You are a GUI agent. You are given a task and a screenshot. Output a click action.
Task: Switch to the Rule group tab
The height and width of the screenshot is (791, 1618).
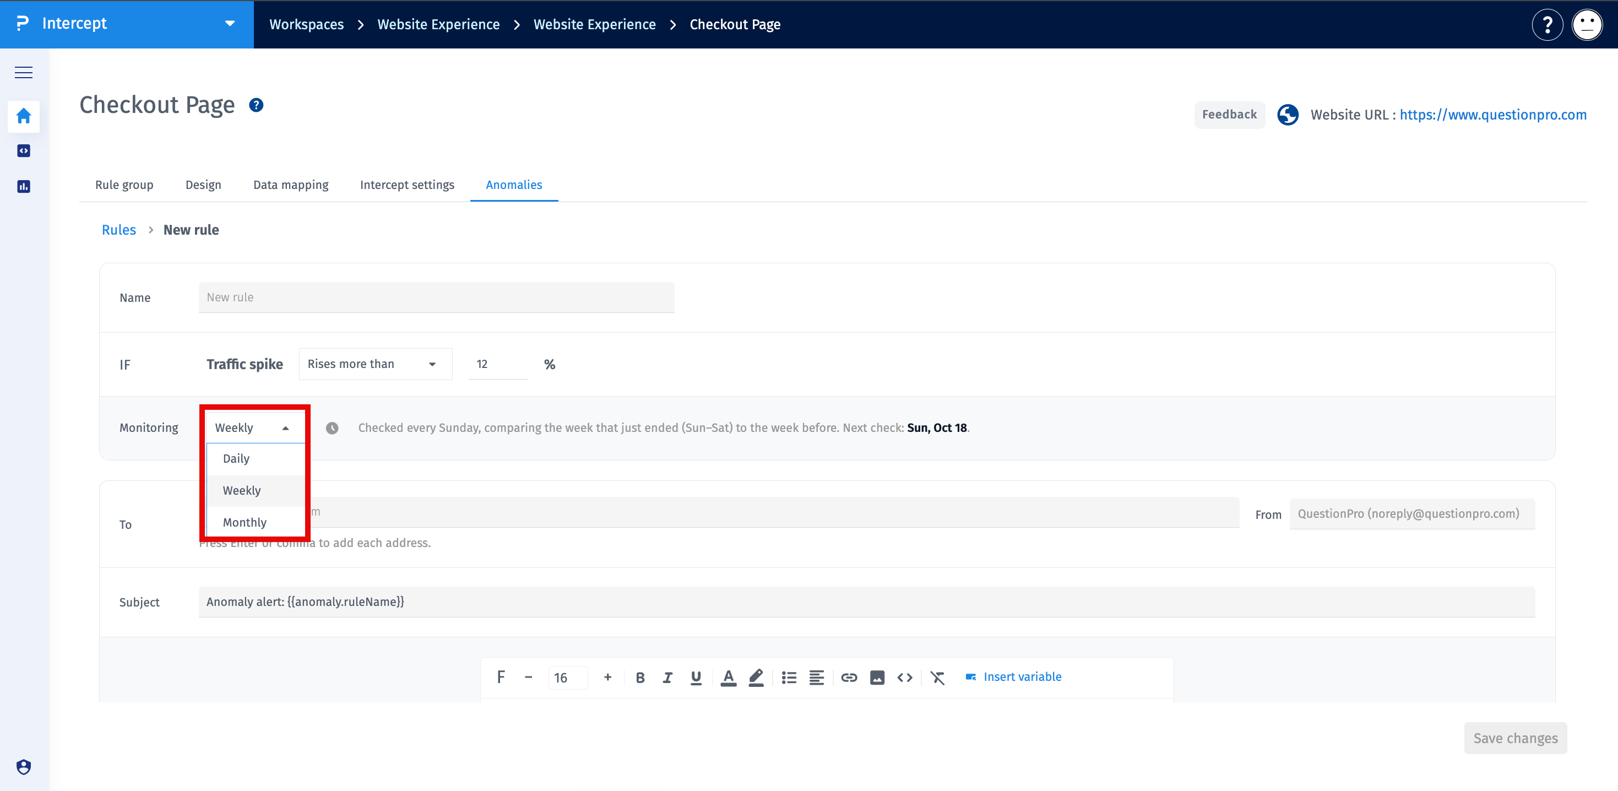(x=124, y=185)
